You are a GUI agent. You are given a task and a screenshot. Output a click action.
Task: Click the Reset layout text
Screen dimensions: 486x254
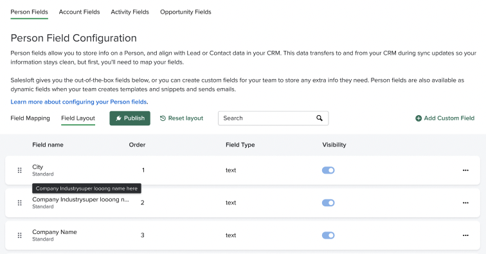186,118
